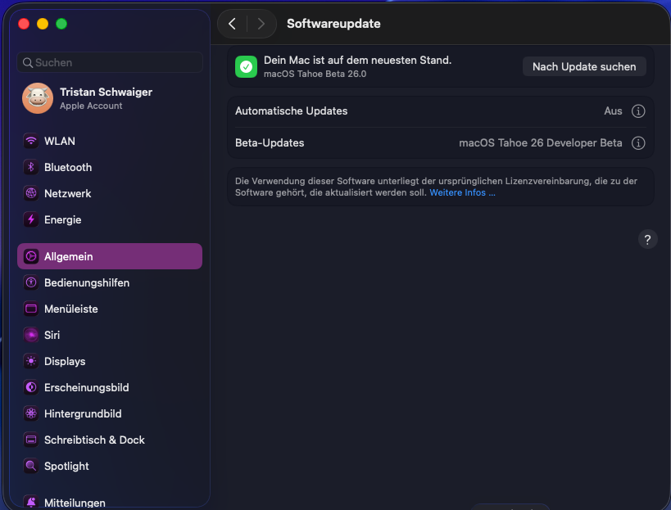Open info for Automatische Updates
Viewport: 671px width, 510px height.
click(x=639, y=111)
